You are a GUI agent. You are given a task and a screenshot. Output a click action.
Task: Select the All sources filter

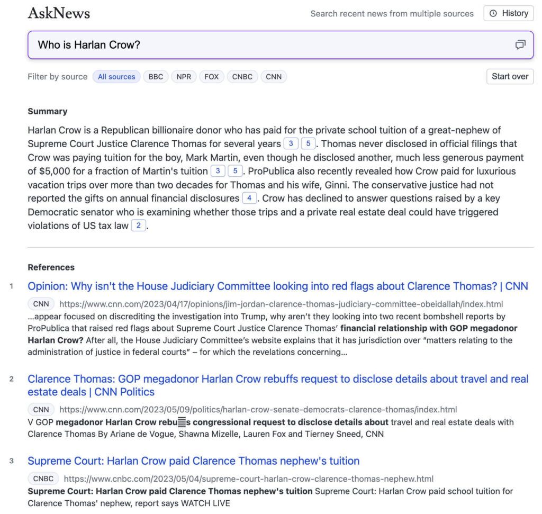[x=116, y=77]
